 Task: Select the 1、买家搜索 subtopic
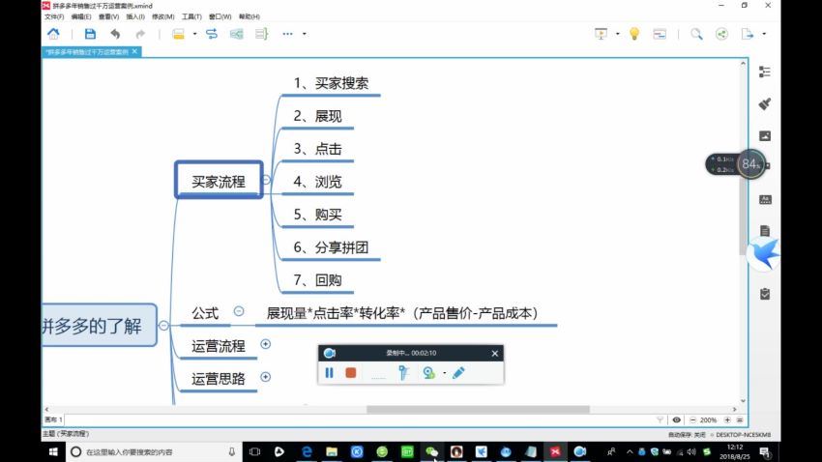pos(331,83)
